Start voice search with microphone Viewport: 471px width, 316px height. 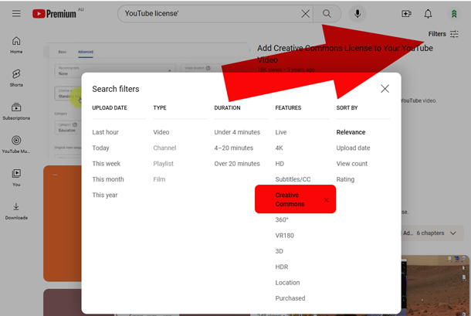(357, 14)
